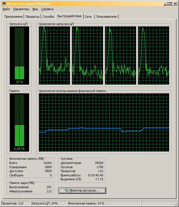The height and width of the screenshot is (207, 179).
Task: Click the Процессов value 112 in Система
Action: click(101, 171)
